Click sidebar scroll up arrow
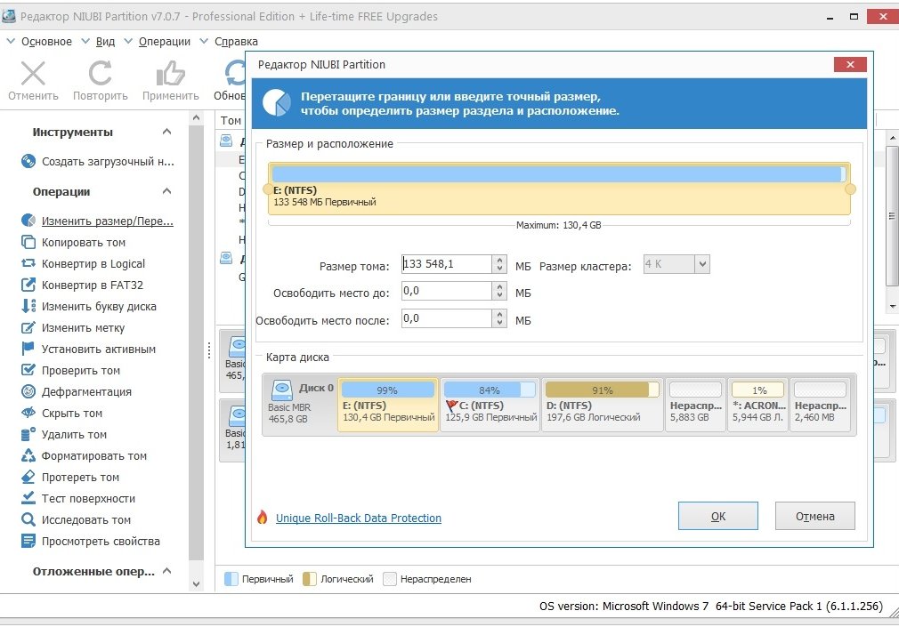The image size is (899, 627). (x=196, y=117)
